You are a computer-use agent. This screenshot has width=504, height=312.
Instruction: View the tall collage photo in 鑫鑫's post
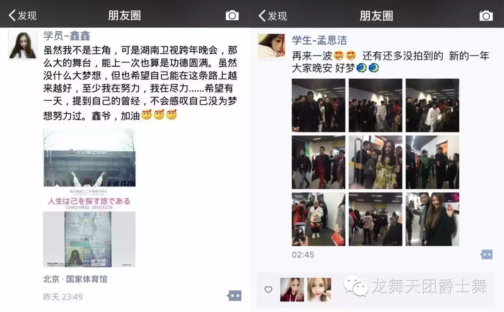[x=89, y=198]
